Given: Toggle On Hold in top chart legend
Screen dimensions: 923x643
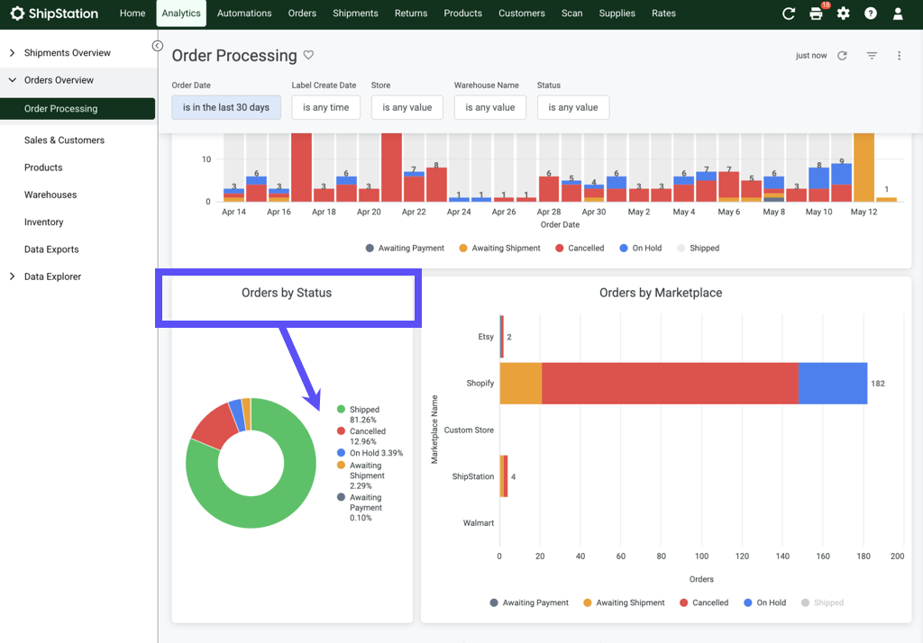Looking at the screenshot, I should tap(641, 249).
